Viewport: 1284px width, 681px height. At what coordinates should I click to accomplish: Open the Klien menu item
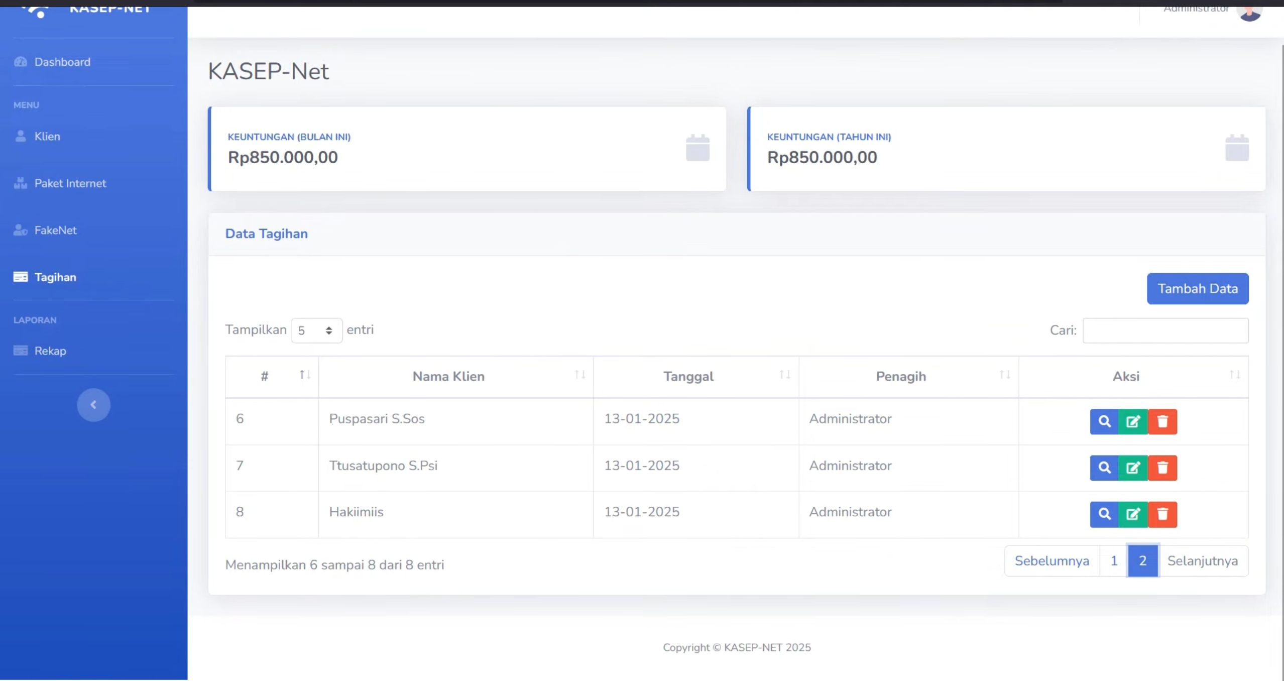click(47, 136)
